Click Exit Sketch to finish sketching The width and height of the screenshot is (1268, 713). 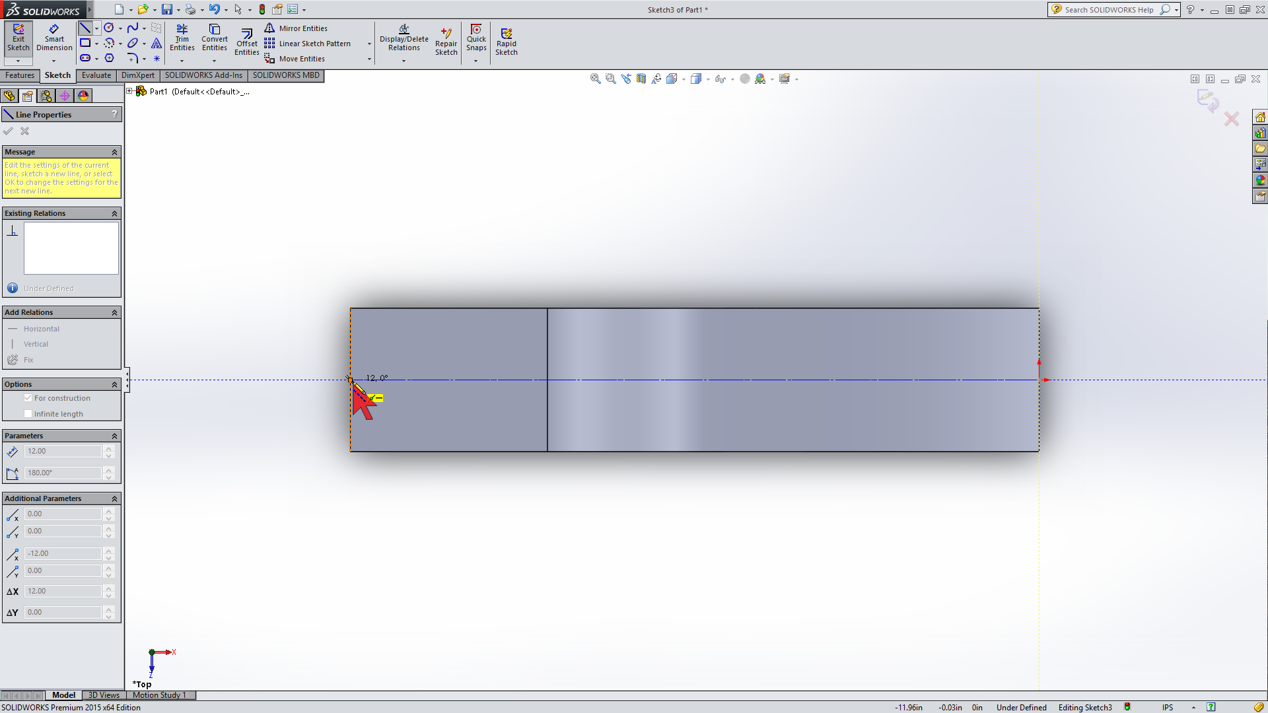tap(18, 40)
